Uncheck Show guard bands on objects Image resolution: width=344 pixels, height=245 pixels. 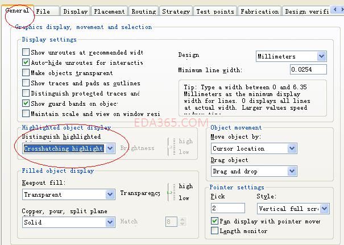pos(26,103)
